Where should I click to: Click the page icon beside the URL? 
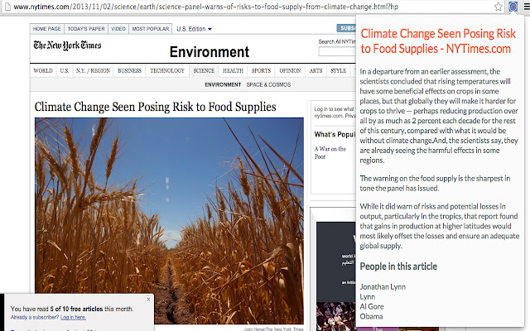7,7
